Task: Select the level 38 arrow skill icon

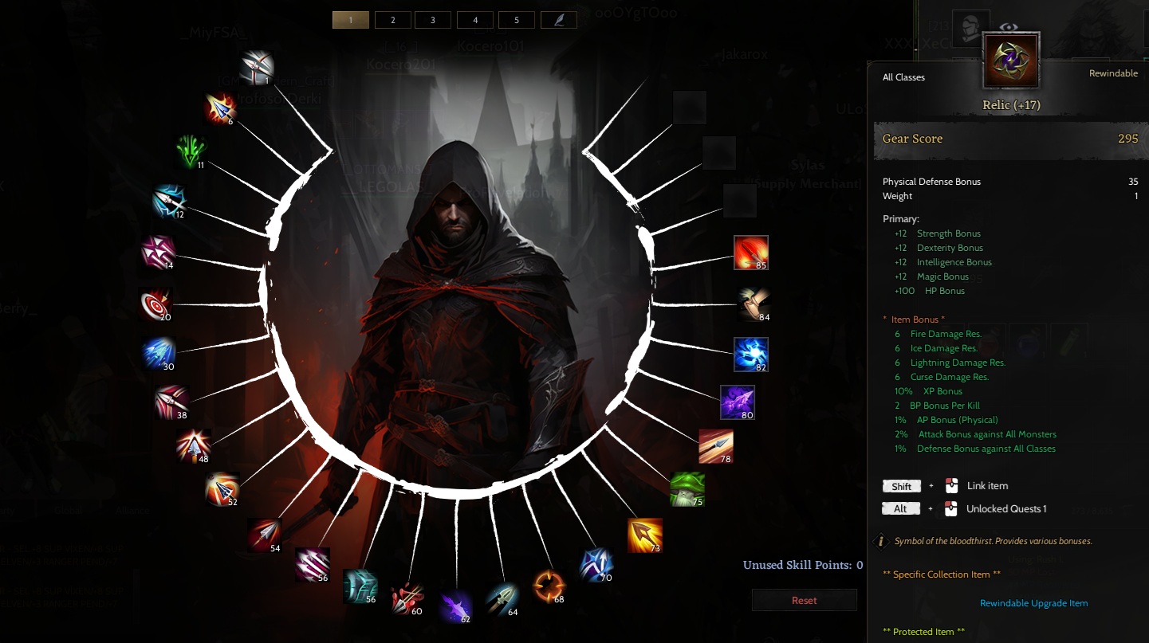Action: (171, 402)
